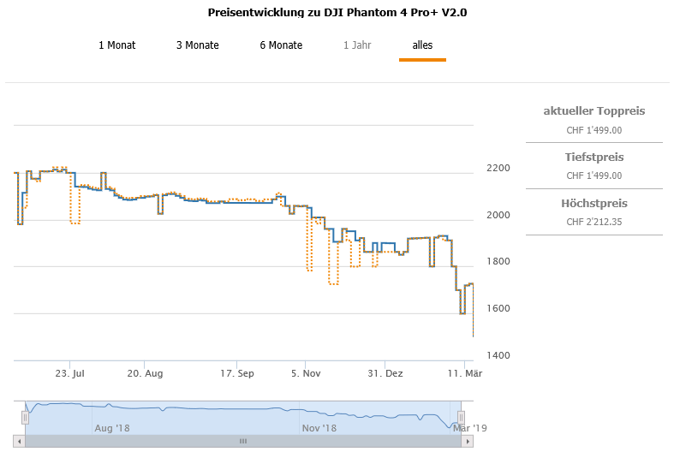
Task: Click the left navigator range handle
Action: pyautogui.click(x=25, y=417)
